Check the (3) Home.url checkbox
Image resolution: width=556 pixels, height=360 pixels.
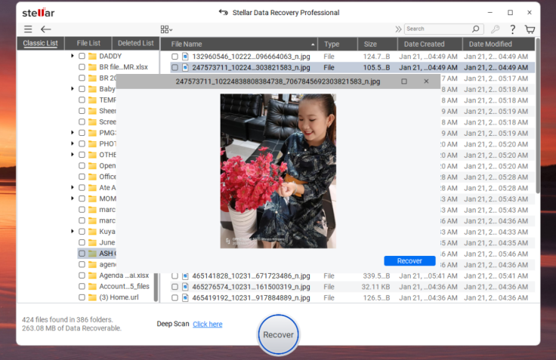(x=82, y=297)
